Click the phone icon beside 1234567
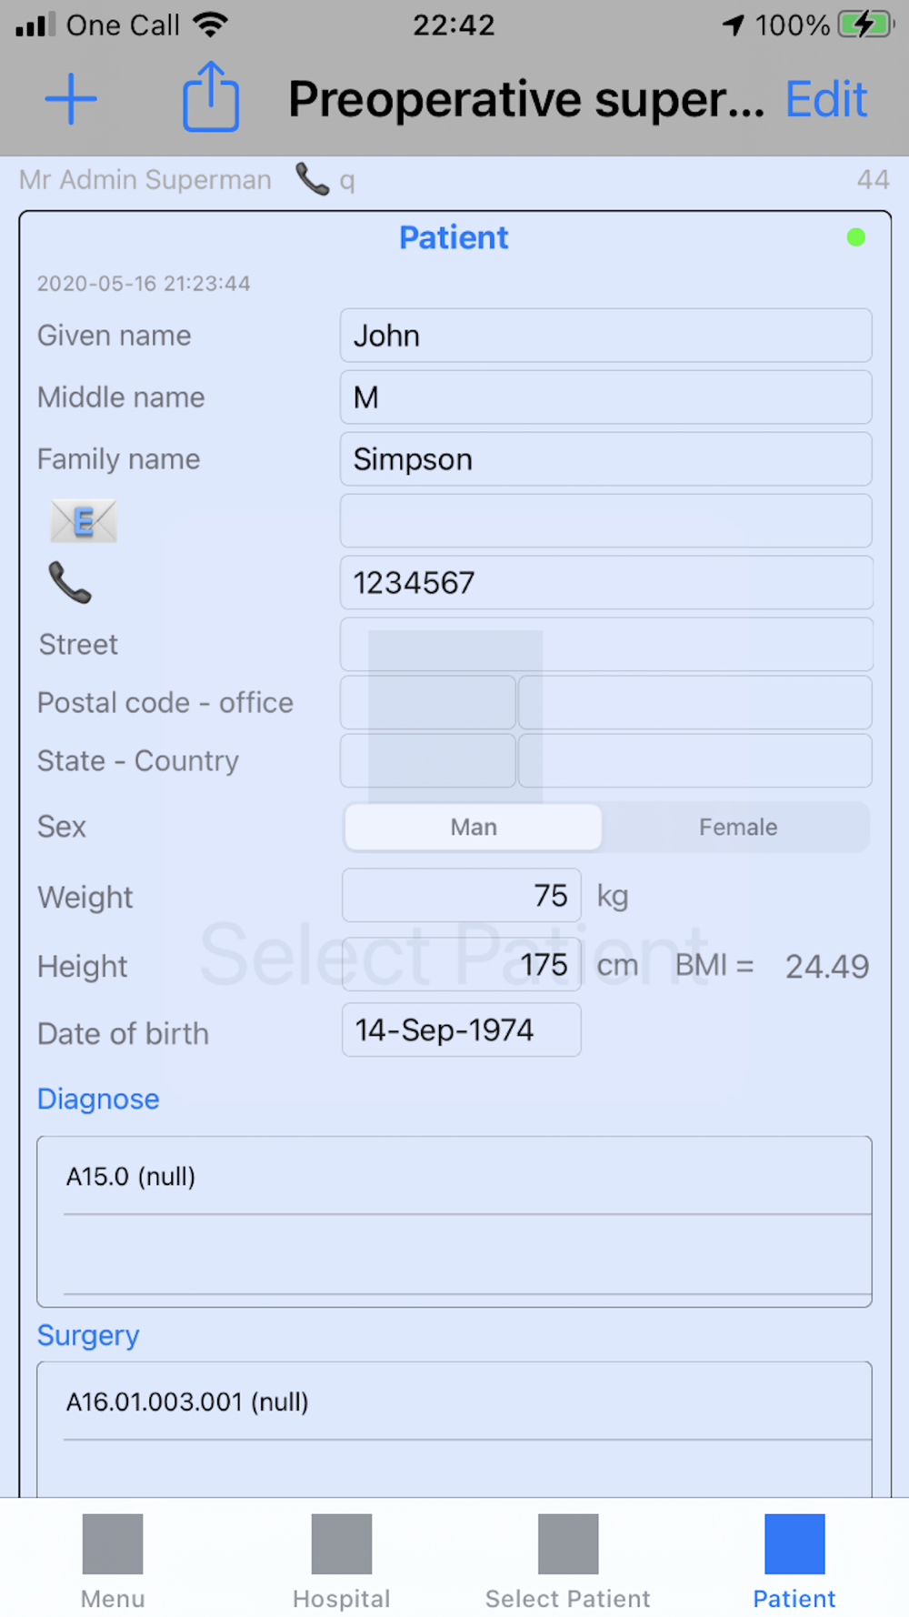 70,583
